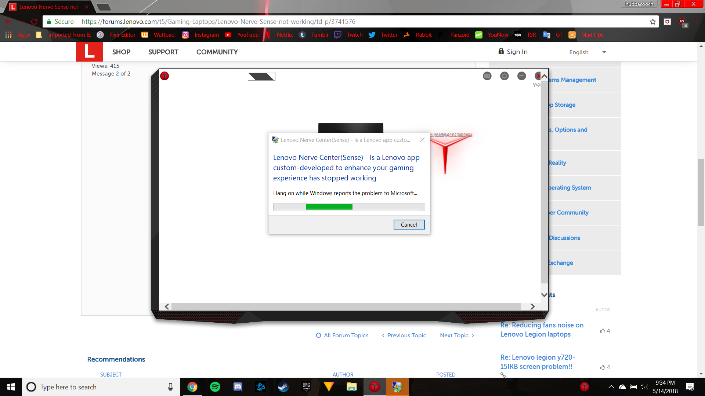The image size is (705, 396).
Task: Click the Community navigation tab
Action: pyautogui.click(x=217, y=52)
